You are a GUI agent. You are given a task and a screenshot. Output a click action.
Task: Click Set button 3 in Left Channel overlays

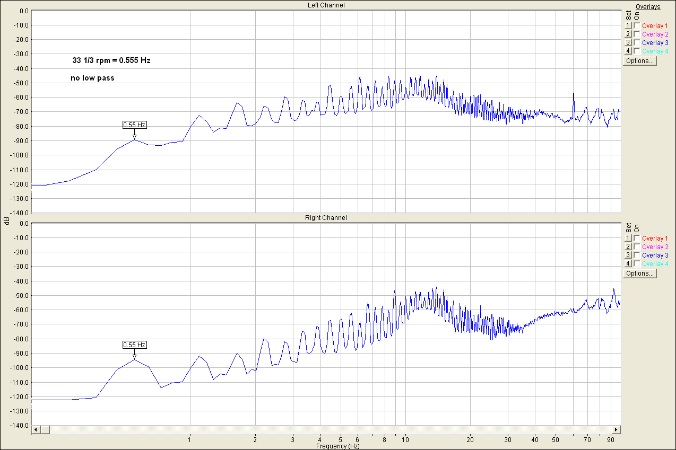coord(628,42)
